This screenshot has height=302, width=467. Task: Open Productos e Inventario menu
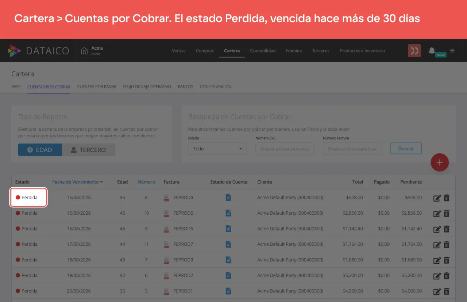click(362, 51)
